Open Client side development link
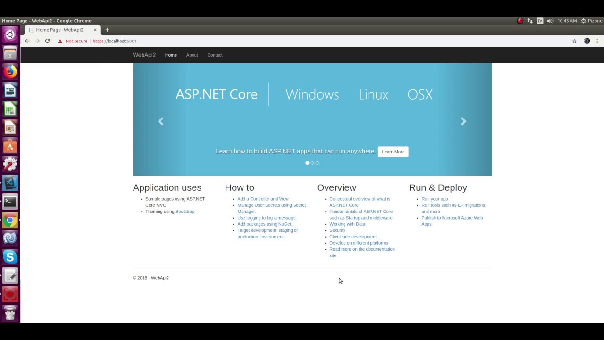The height and width of the screenshot is (340, 604). 353,237
